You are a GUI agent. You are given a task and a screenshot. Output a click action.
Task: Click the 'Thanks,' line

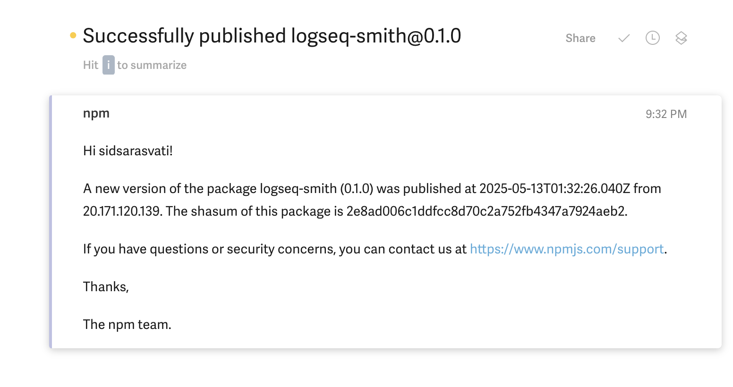[106, 287]
